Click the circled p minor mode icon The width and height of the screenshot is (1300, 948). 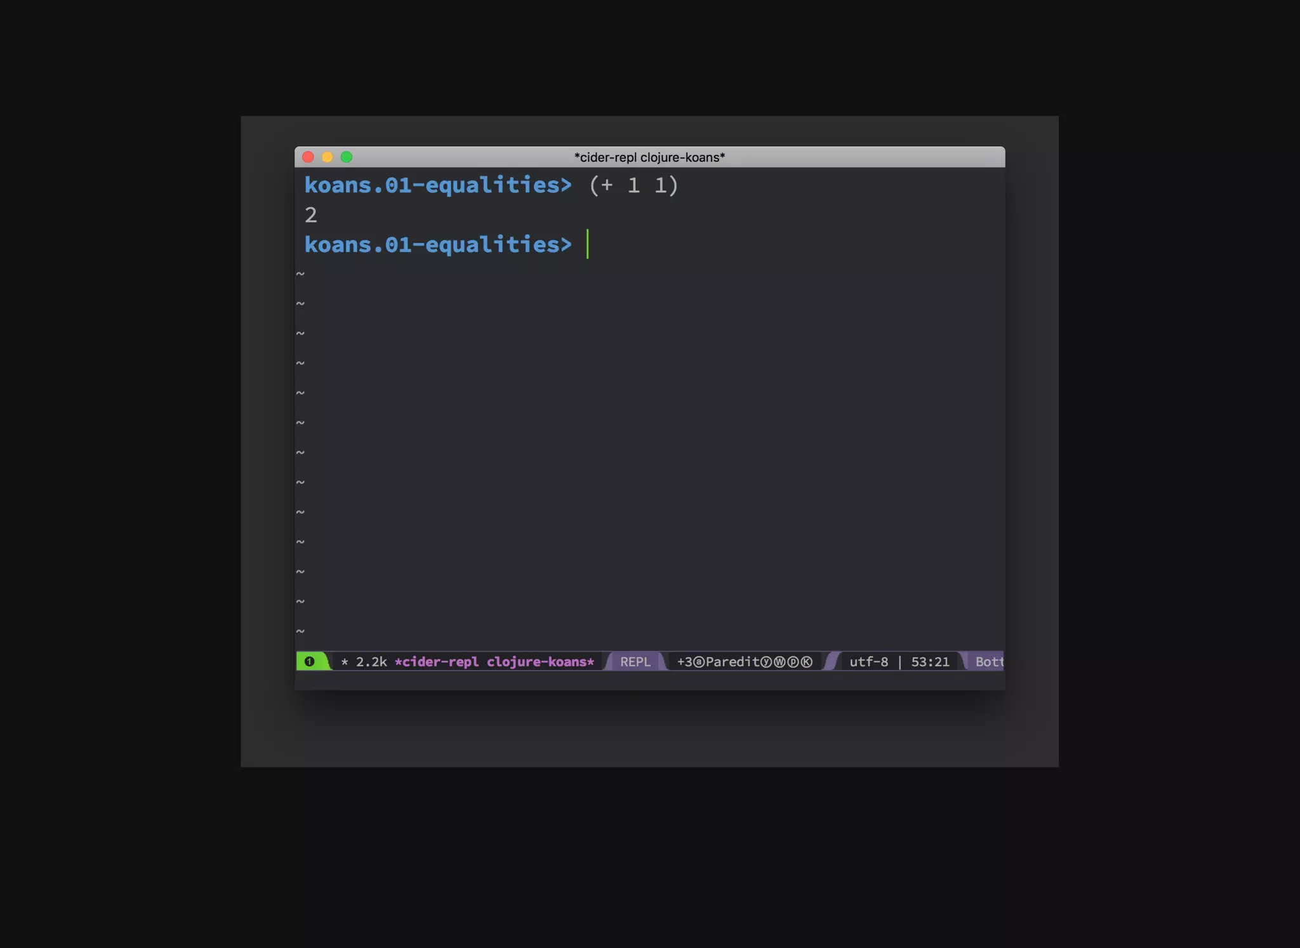pyautogui.click(x=793, y=662)
